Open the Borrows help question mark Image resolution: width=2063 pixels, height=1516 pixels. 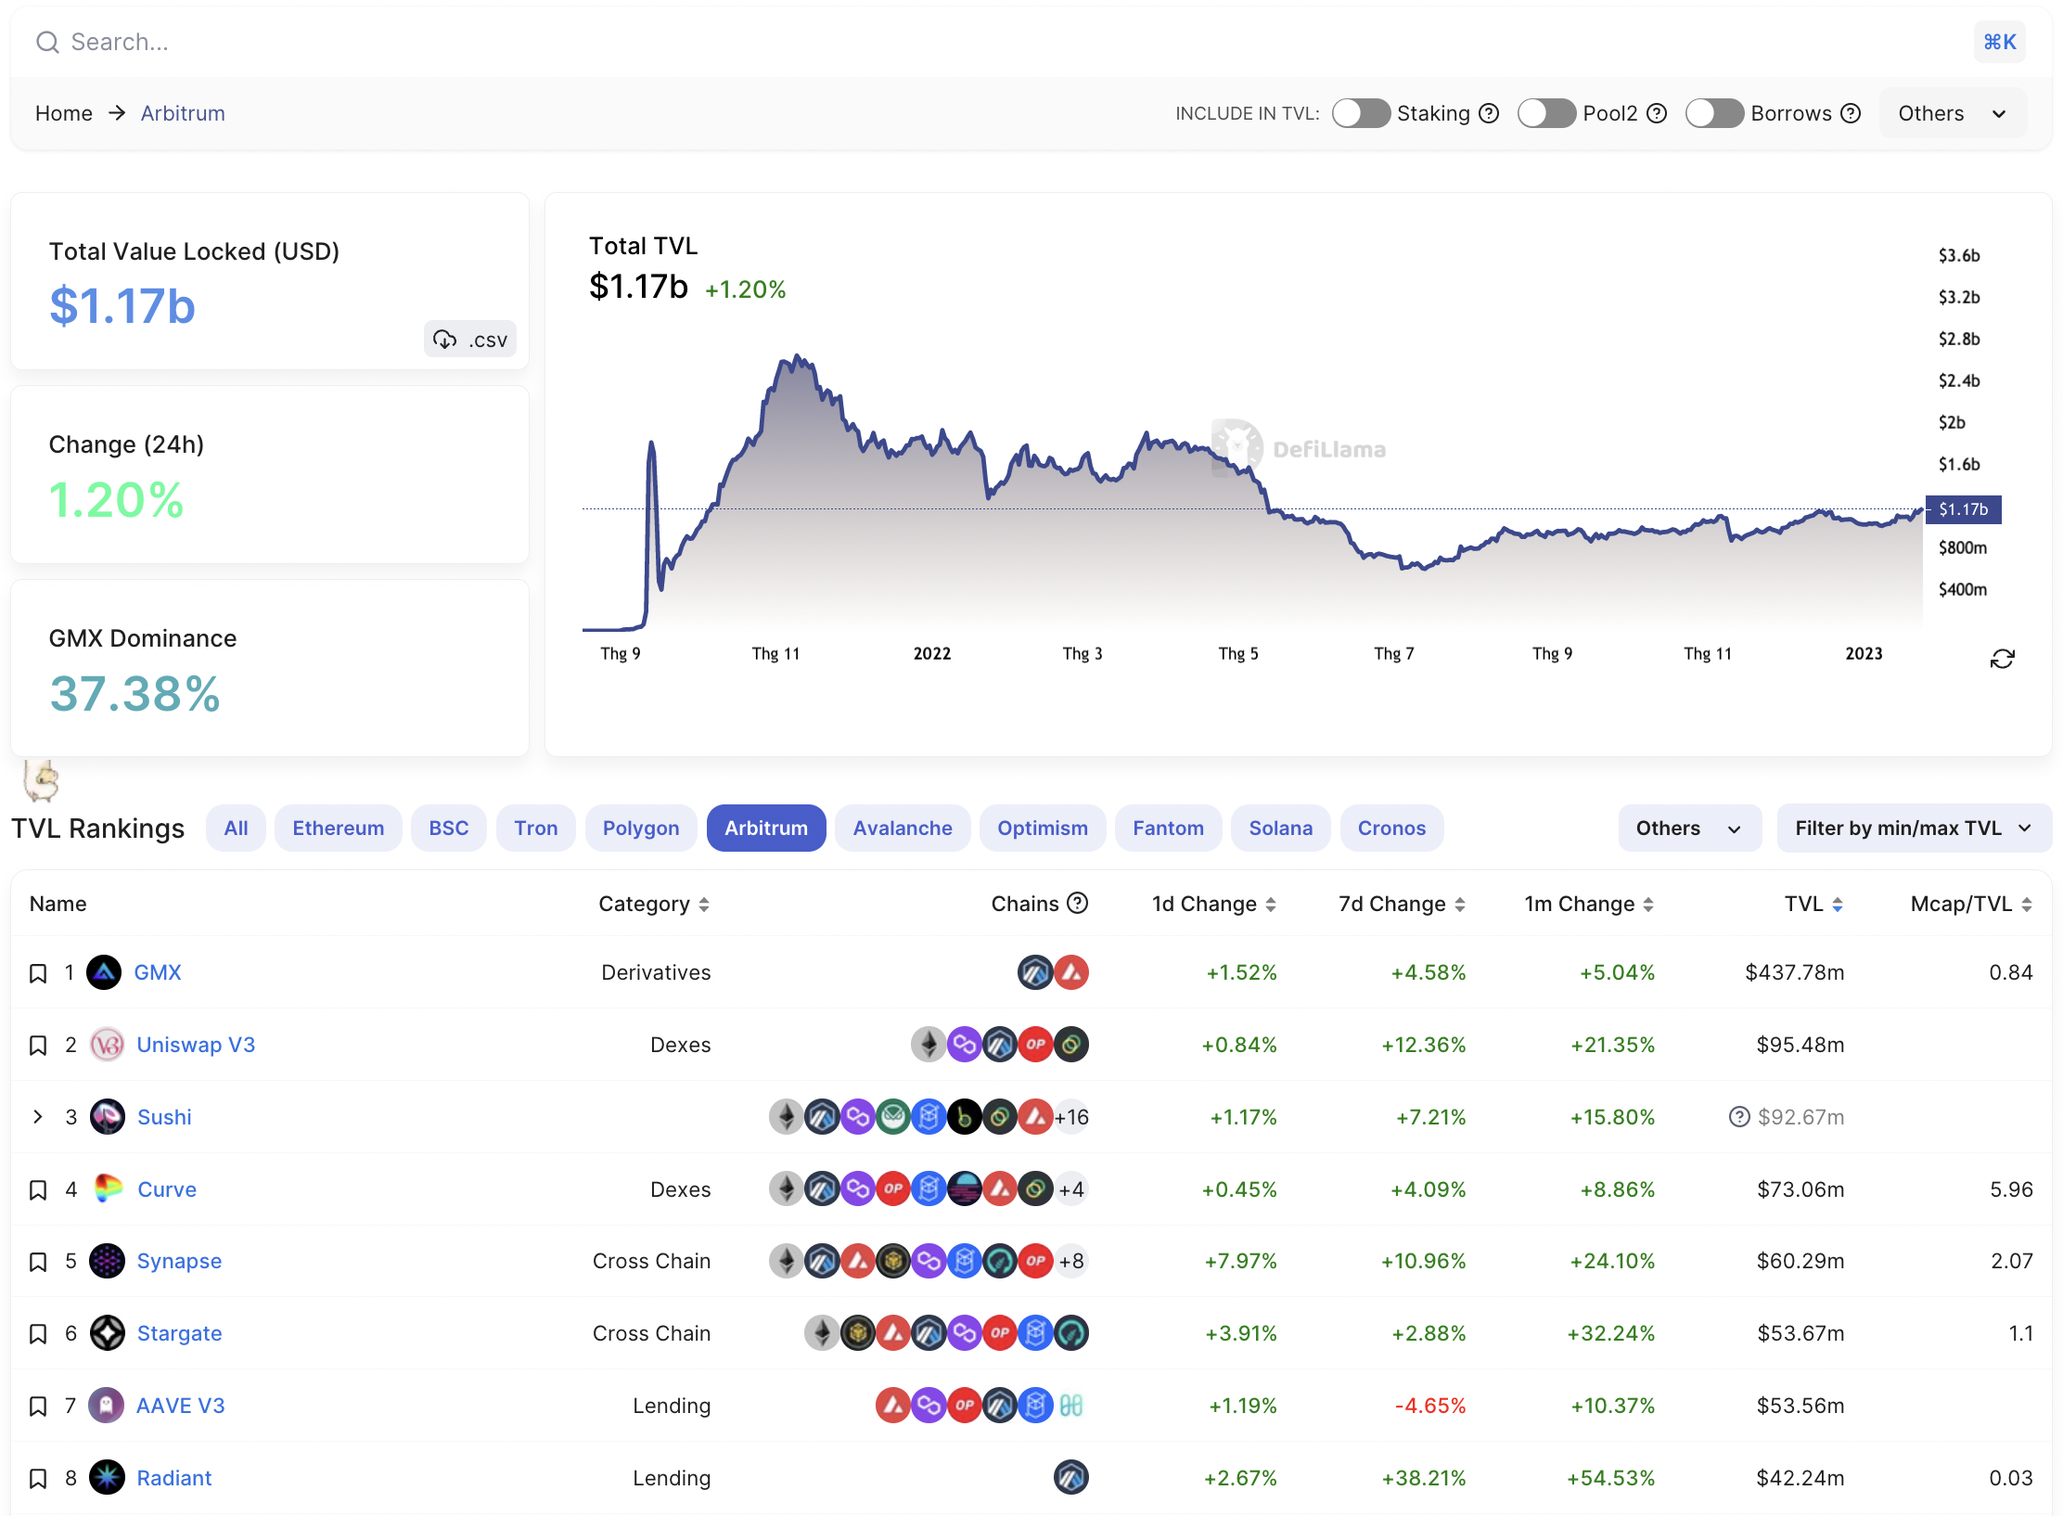pos(1851,113)
